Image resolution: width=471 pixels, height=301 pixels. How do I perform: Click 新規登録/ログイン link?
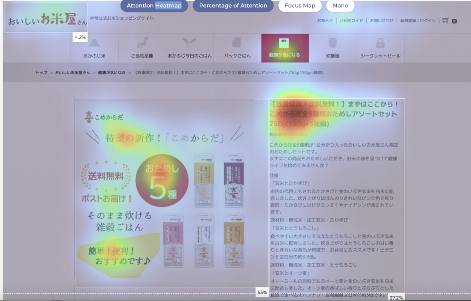418,21
